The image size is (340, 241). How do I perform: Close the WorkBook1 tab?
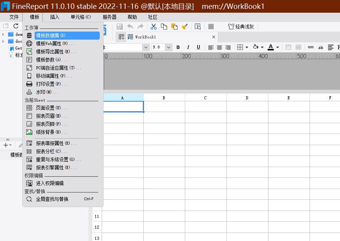tap(214, 37)
